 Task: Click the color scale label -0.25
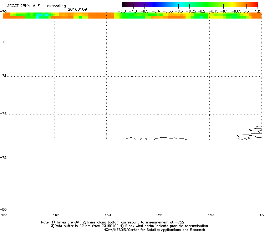[191, 11]
